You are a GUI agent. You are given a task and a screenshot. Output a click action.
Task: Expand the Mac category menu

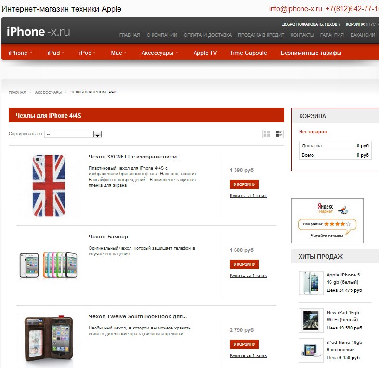click(118, 53)
